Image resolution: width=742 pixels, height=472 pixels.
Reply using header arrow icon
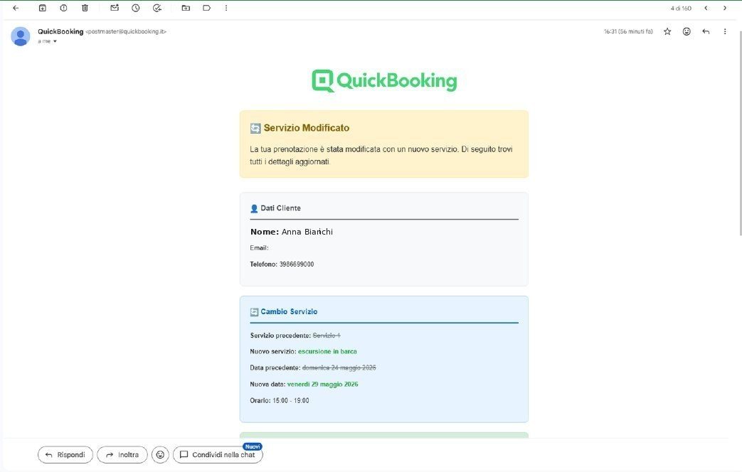[706, 32]
